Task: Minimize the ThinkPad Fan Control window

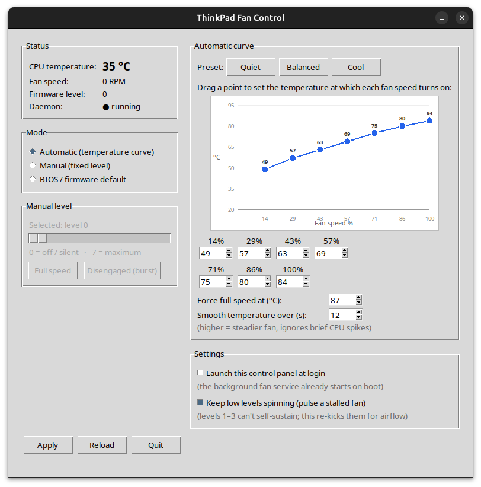Action: tap(442, 18)
